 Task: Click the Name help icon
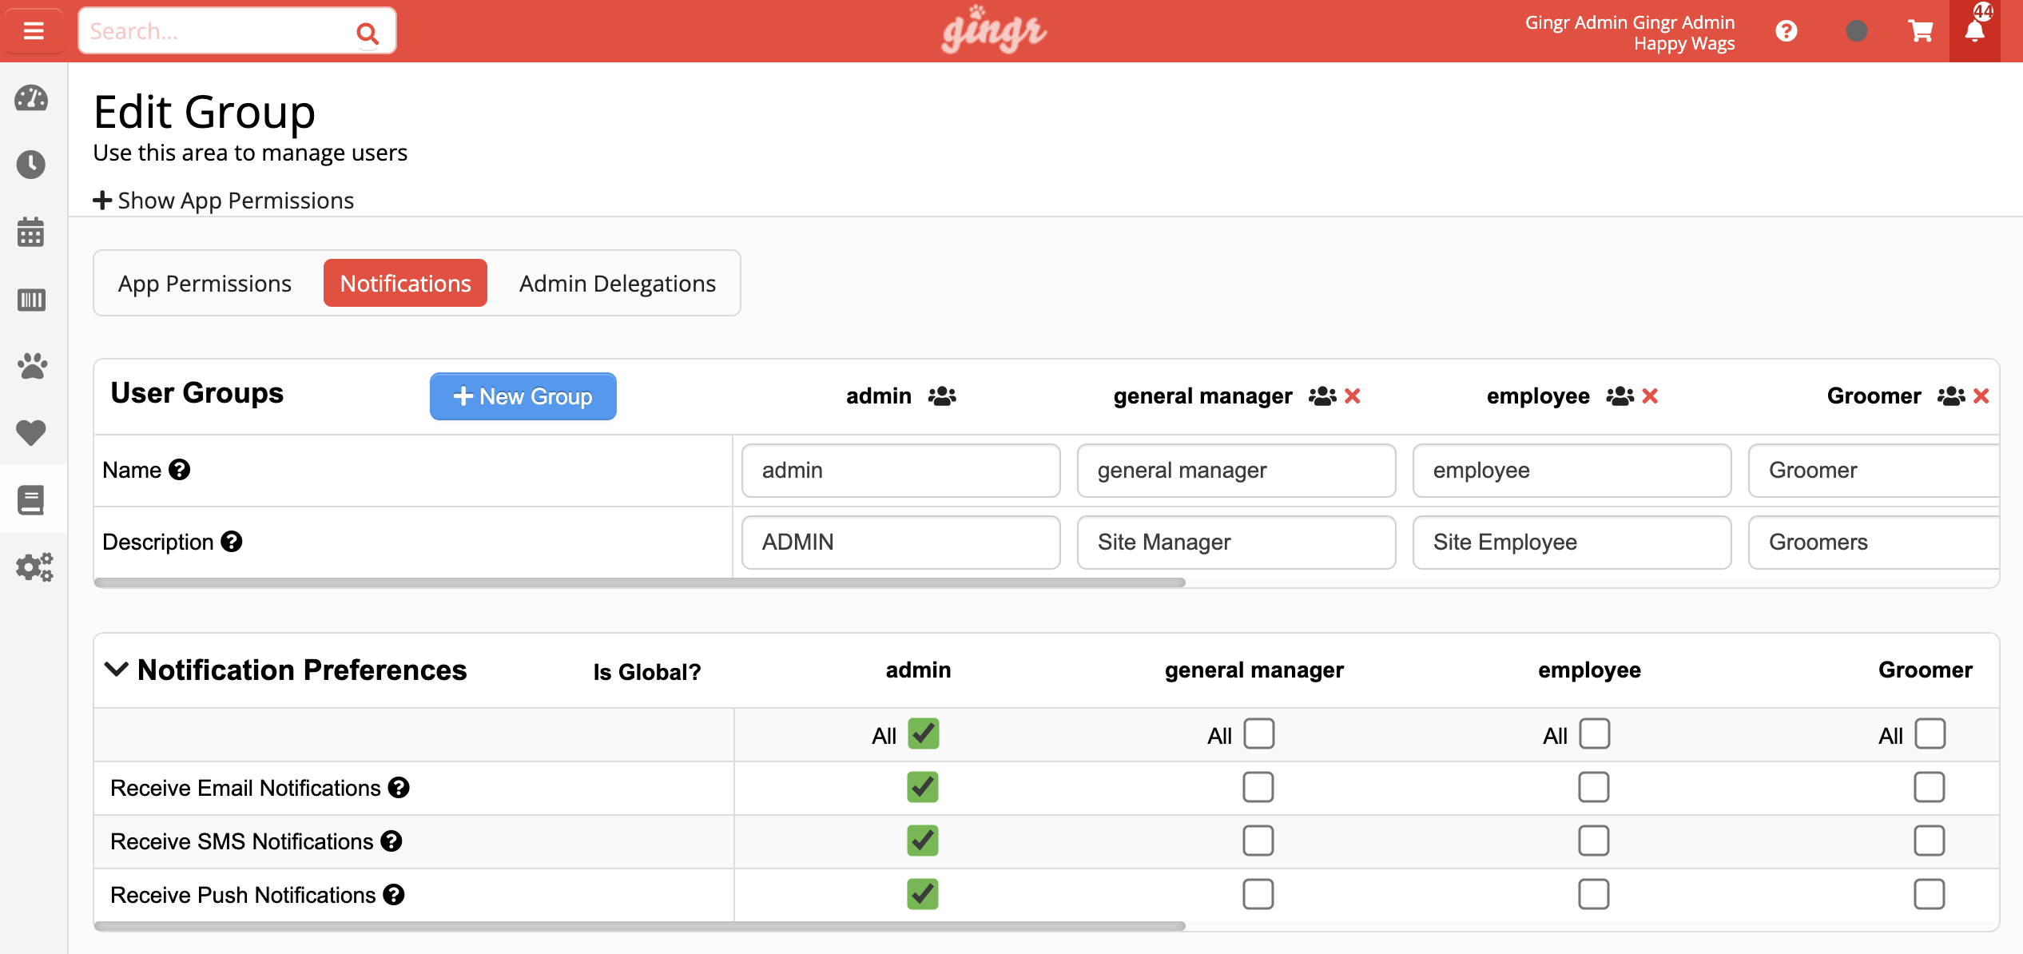[180, 470]
